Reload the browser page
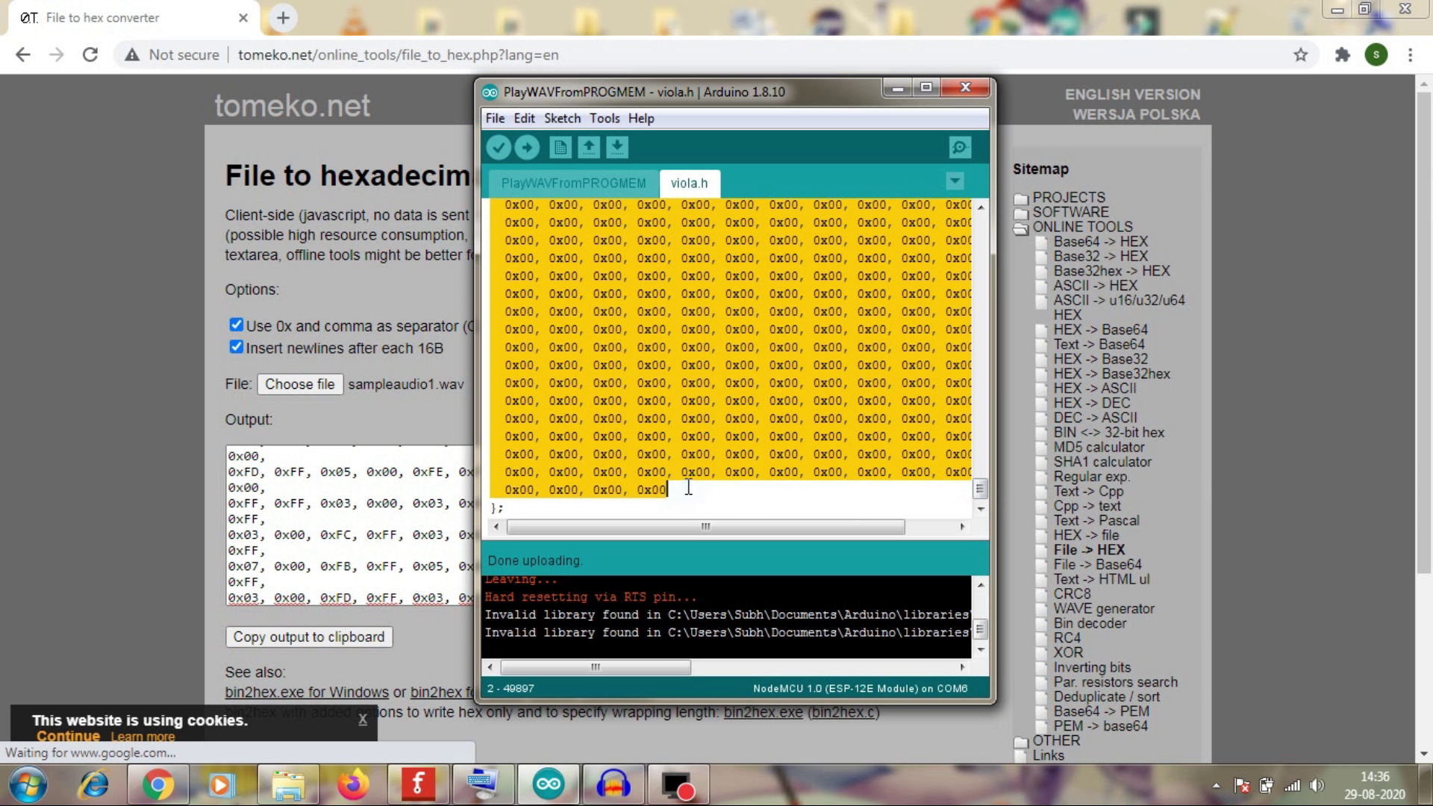 (90, 55)
